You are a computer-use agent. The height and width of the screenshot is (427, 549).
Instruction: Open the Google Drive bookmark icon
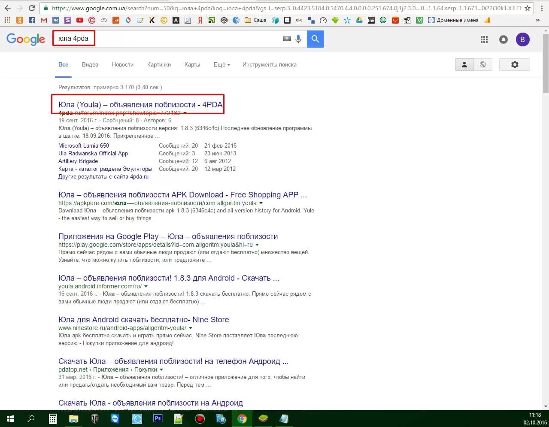(359, 20)
